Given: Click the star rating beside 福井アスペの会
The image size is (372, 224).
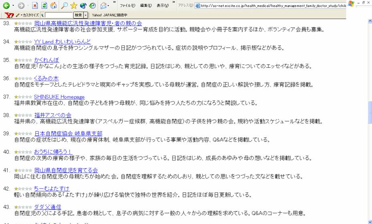Looking at the screenshot, I should click(x=23, y=115).
